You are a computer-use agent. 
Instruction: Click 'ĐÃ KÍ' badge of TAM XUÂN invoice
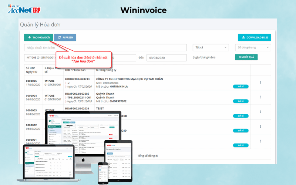click(x=241, y=87)
